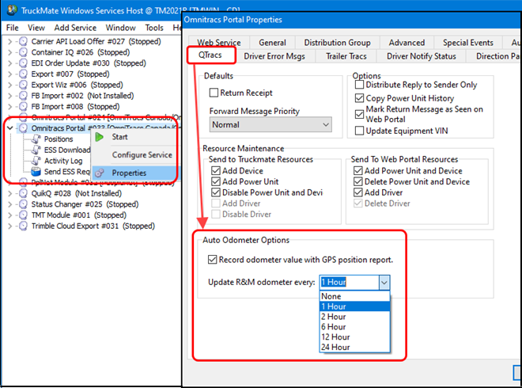This screenshot has width=522, height=388.
Task: Click the FB Import #002 service icon
Action: click(x=23, y=96)
